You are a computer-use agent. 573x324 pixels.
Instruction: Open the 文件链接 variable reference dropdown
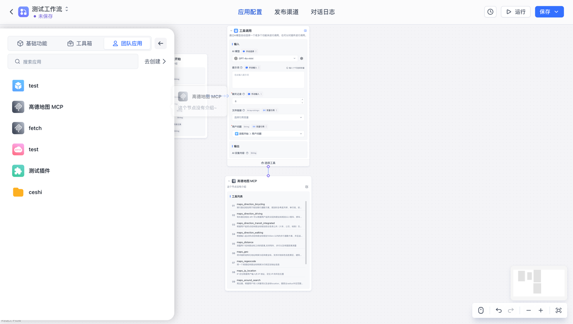coord(268,117)
